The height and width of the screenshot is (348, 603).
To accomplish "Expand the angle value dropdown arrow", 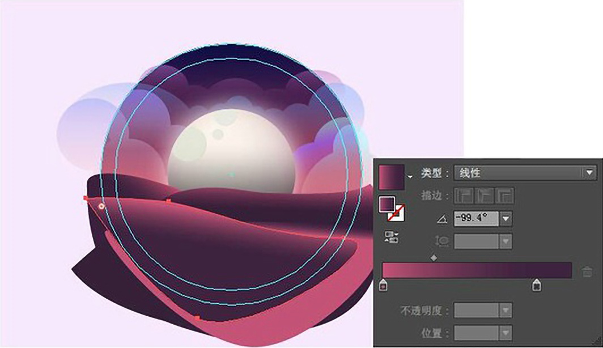I will pyautogui.click(x=506, y=217).
